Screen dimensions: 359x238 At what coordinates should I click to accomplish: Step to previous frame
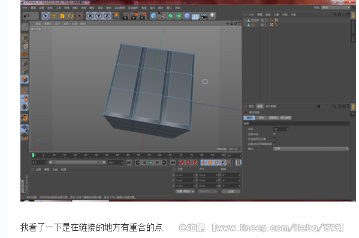pos(144,163)
